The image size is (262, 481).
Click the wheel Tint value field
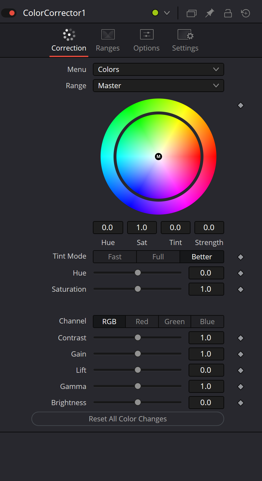tap(176, 228)
